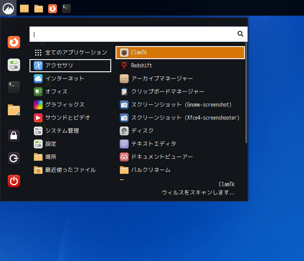Click the document viewer glasses icon
Screen dimensions: 304x261
pos(124,157)
